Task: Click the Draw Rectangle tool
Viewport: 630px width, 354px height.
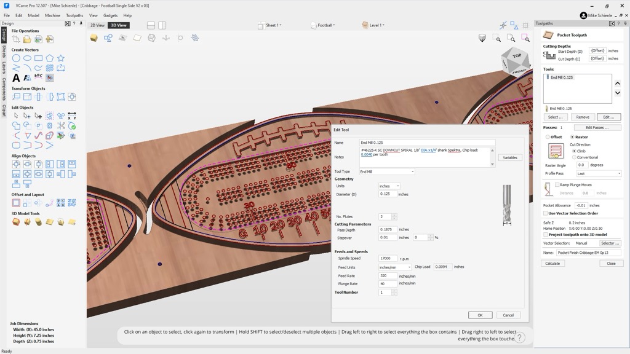Action: pyautogui.click(x=39, y=58)
